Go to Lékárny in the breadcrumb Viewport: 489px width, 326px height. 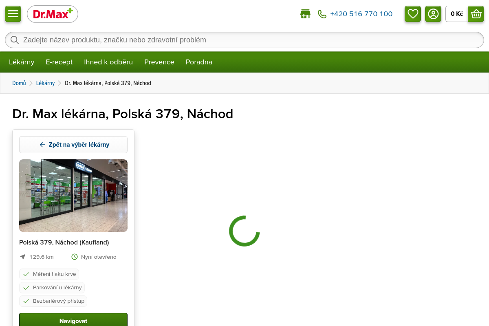tap(45, 83)
